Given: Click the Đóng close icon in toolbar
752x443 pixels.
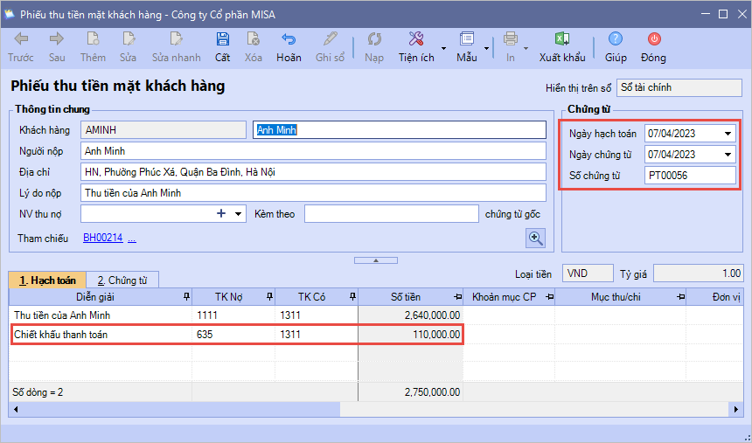Looking at the screenshot, I should coord(653,39).
